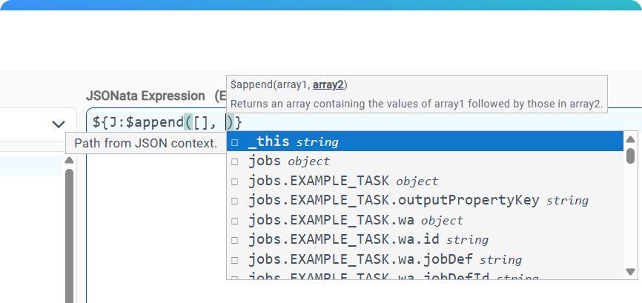Image resolution: width=642 pixels, height=303 pixels.
Task: Click the property icon beside jobs object
Action: click(234, 162)
